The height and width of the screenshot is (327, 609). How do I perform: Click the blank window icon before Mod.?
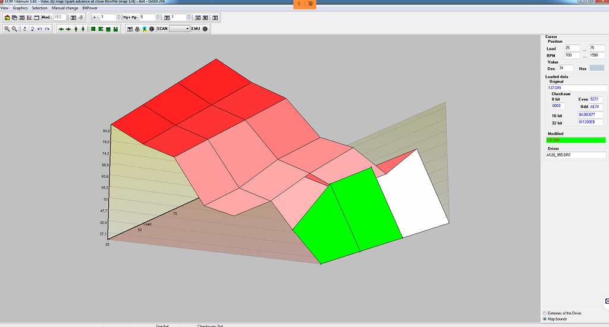(36, 17)
